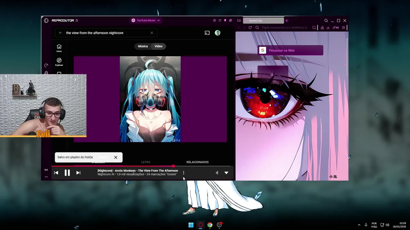The height and width of the screenshot is (230, 410).
Task: Open Explorar in the YouTube Music sidebar
Action: point(59,62)
